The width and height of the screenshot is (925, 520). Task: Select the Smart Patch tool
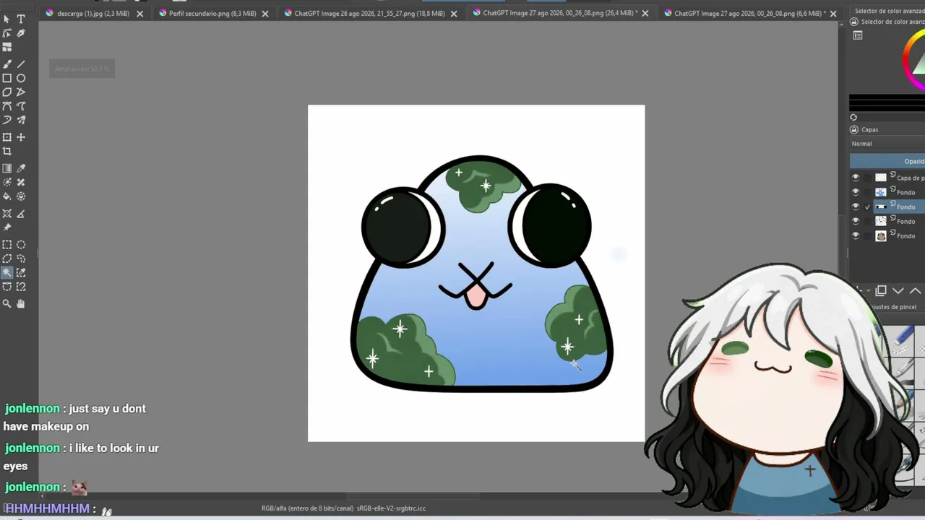[x=21, y=182]
